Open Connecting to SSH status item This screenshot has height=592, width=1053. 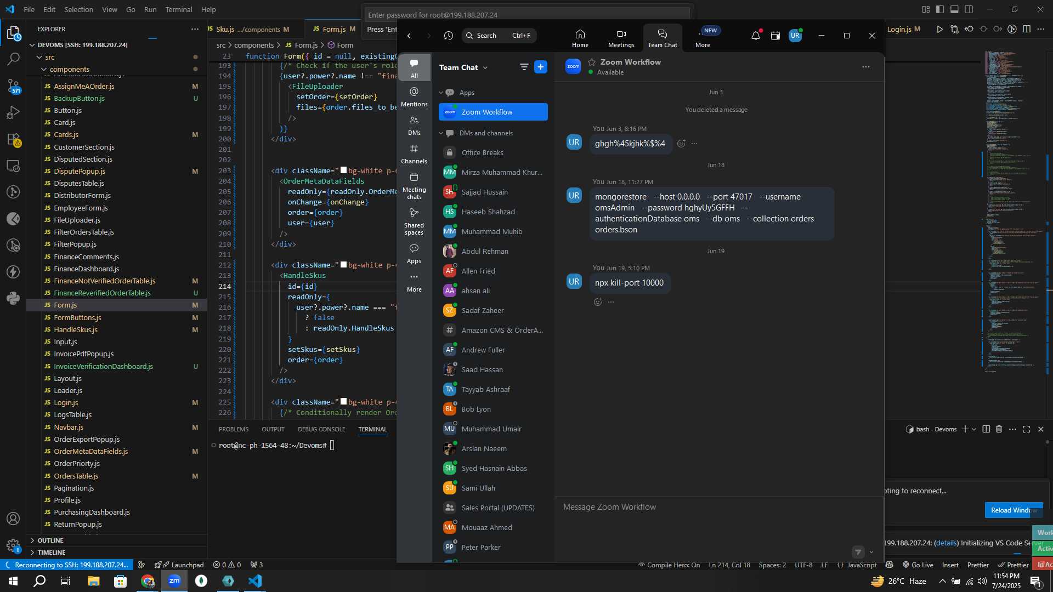(x=68, y=565)
